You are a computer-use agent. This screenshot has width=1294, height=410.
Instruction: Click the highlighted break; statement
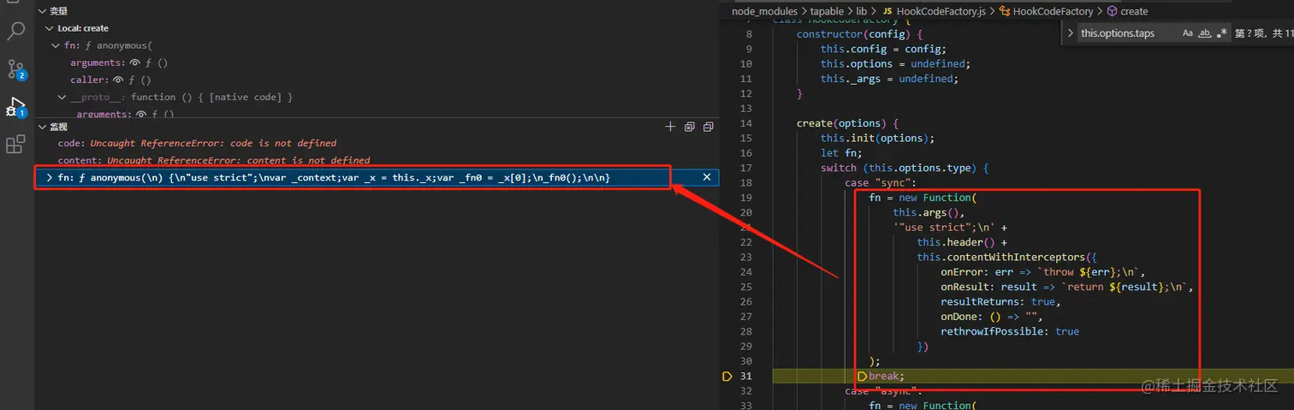[887, 376]
